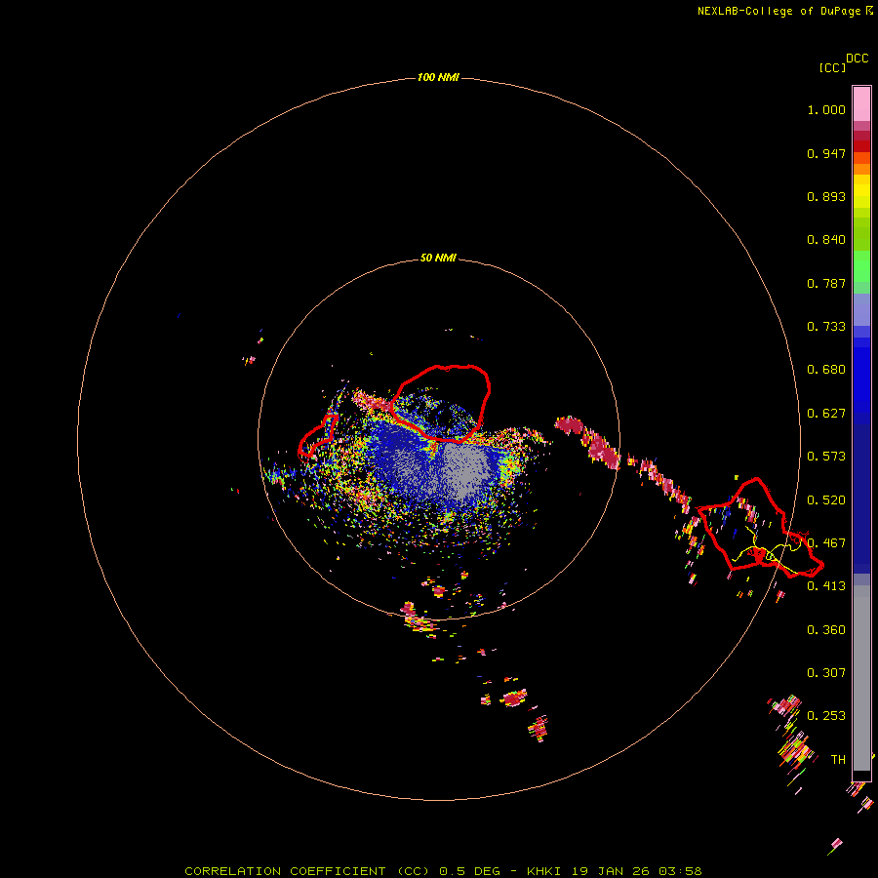Select the 0.573 scale value
Screen dimensions: 878x878
826,457
